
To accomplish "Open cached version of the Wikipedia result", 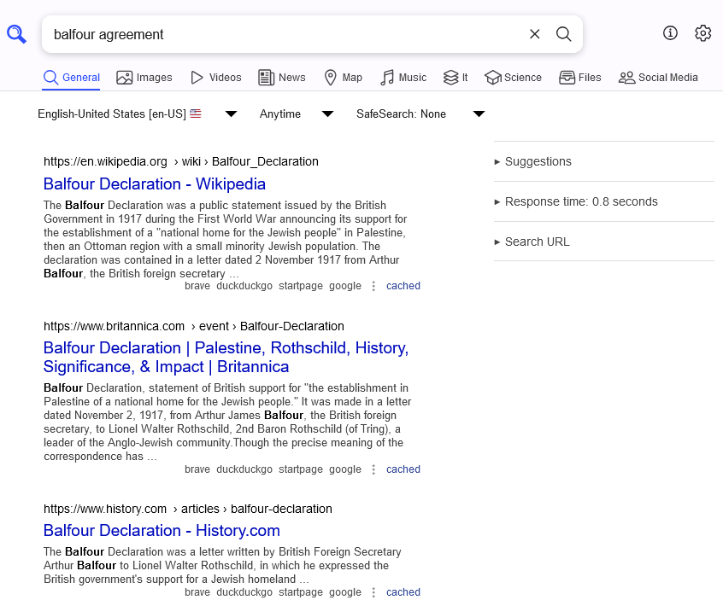I will click(403, 286).
